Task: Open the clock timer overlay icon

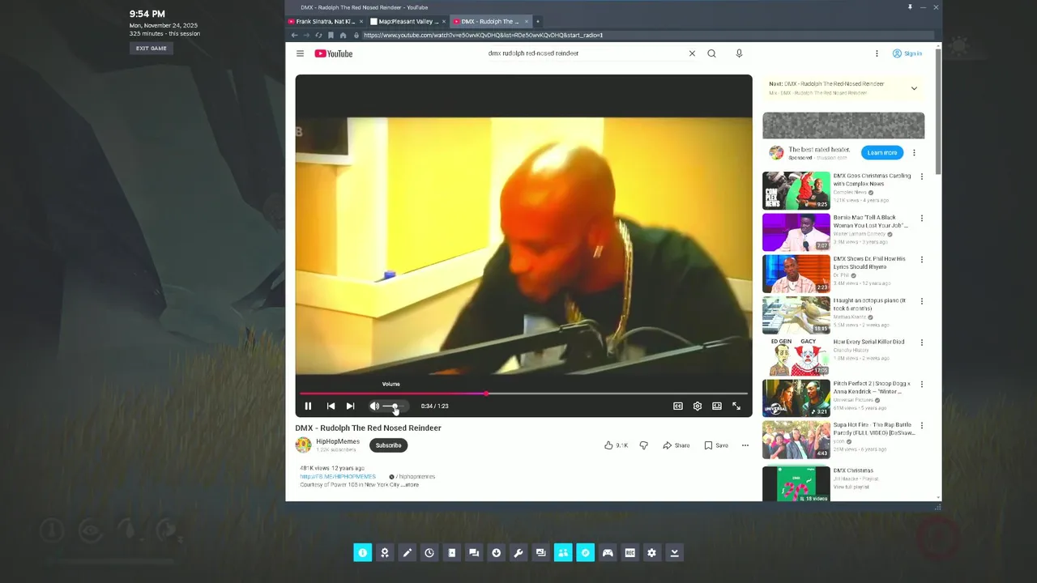Action: click(429, 553)
